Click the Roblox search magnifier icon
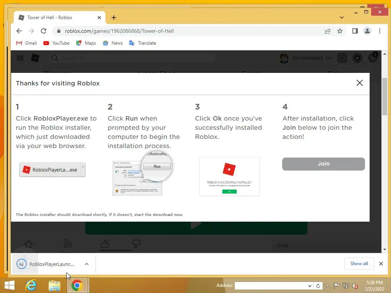 [55, 58]
